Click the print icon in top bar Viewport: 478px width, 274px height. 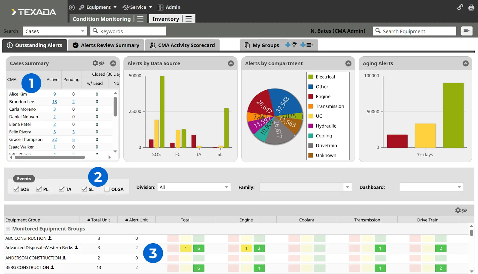click(471, 7)
